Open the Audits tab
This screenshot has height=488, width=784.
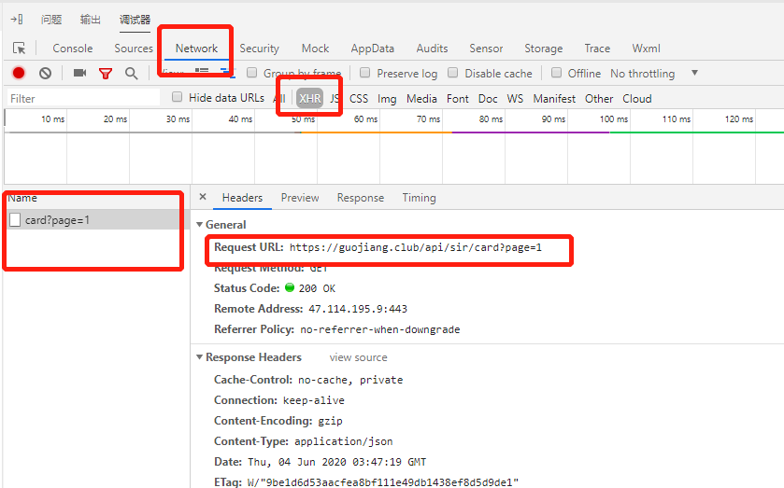pyautogui.click(x=432, y=49)
